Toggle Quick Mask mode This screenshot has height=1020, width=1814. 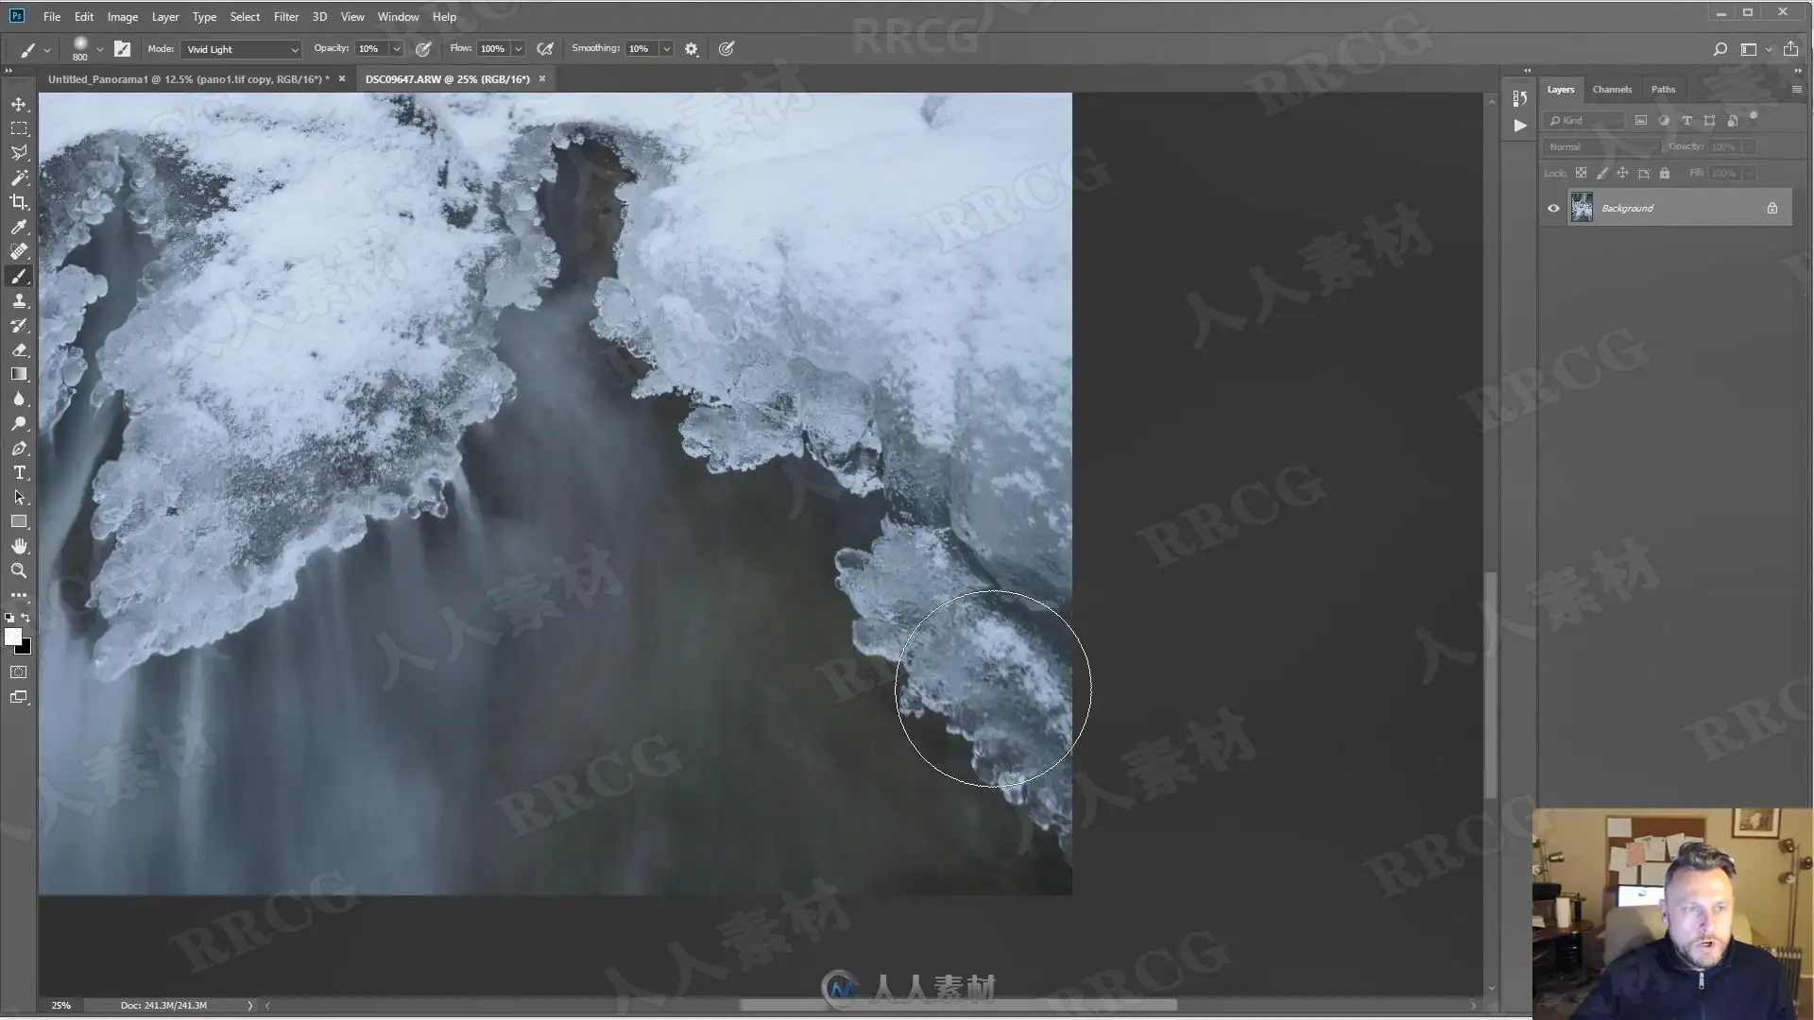19,672
